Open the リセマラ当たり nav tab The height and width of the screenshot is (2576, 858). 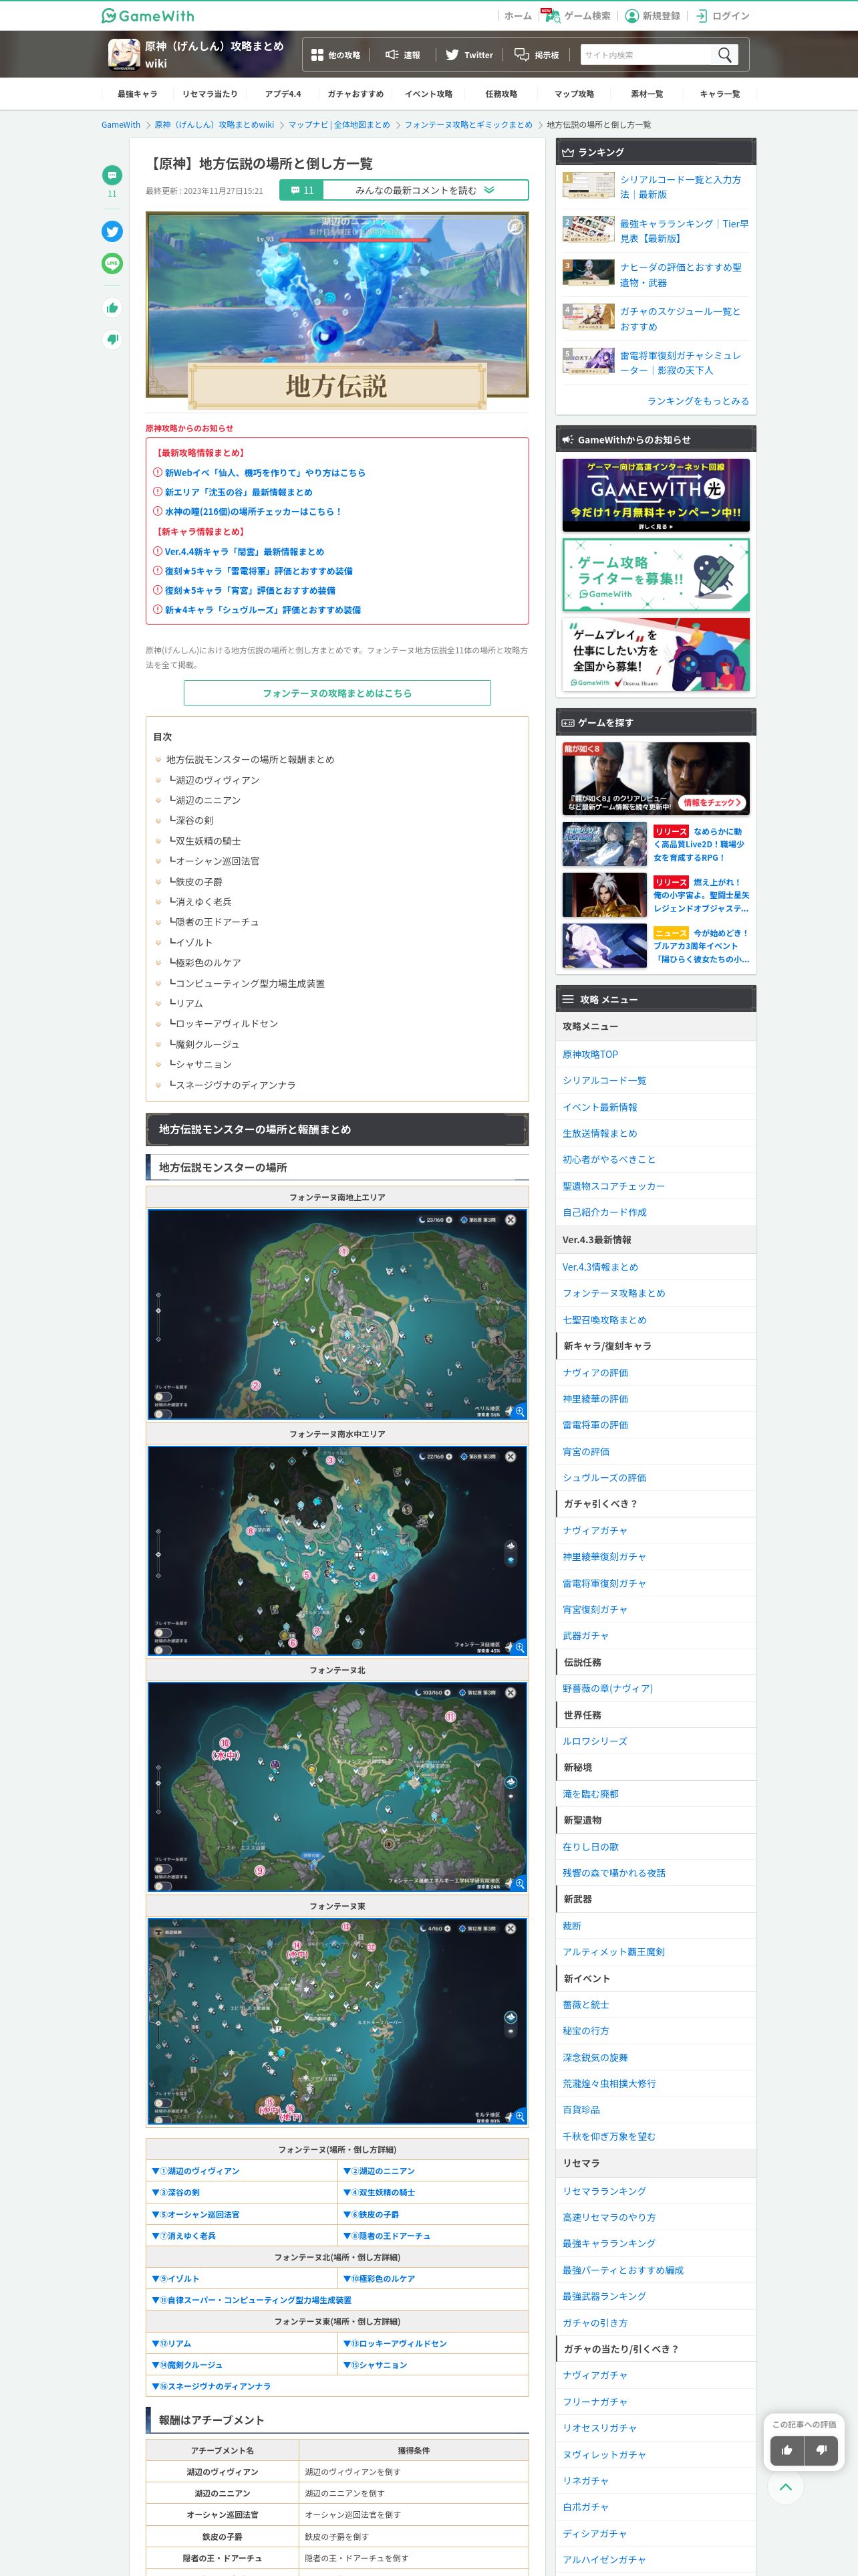click(210, 94)
